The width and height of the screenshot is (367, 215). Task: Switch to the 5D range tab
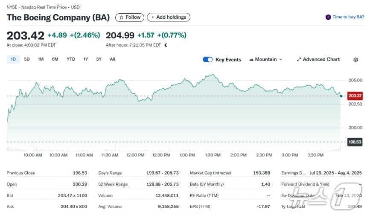27,59
